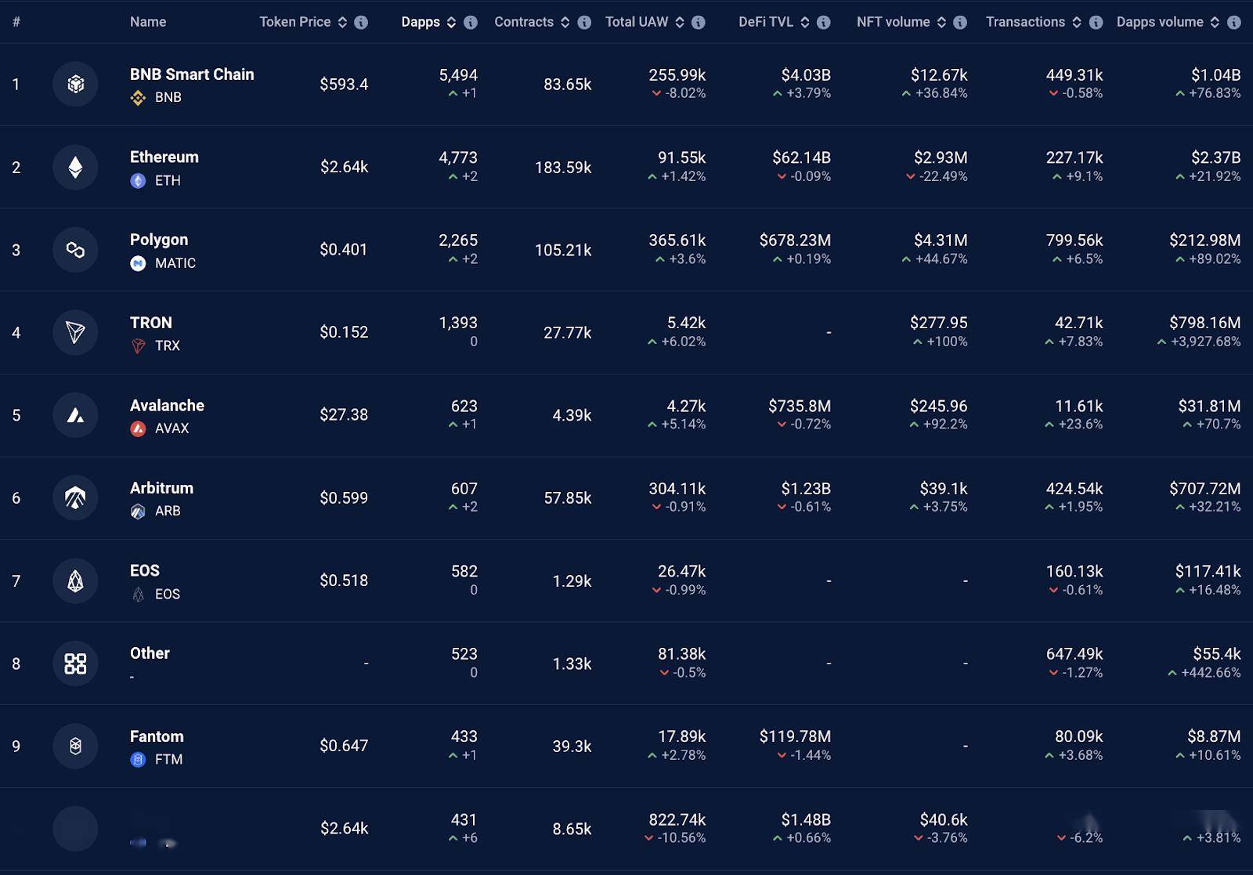Click EOS's 26.47k Total UAW value
Screen dimensions: 1253x875
coord(681,571)
